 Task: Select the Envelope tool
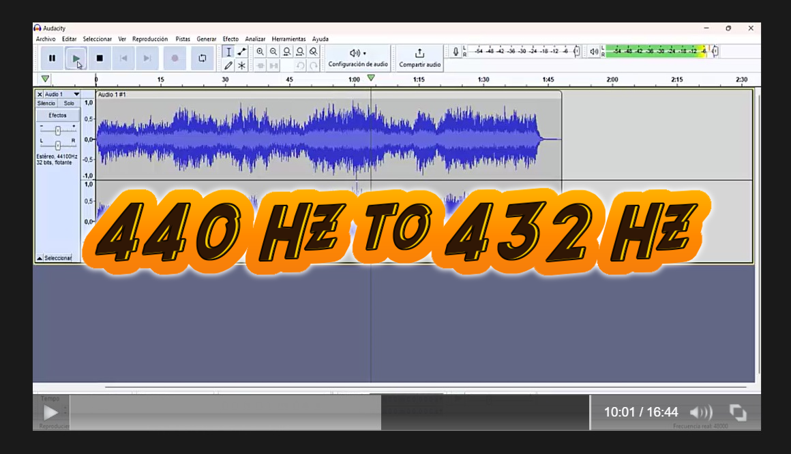click(241, 52)
